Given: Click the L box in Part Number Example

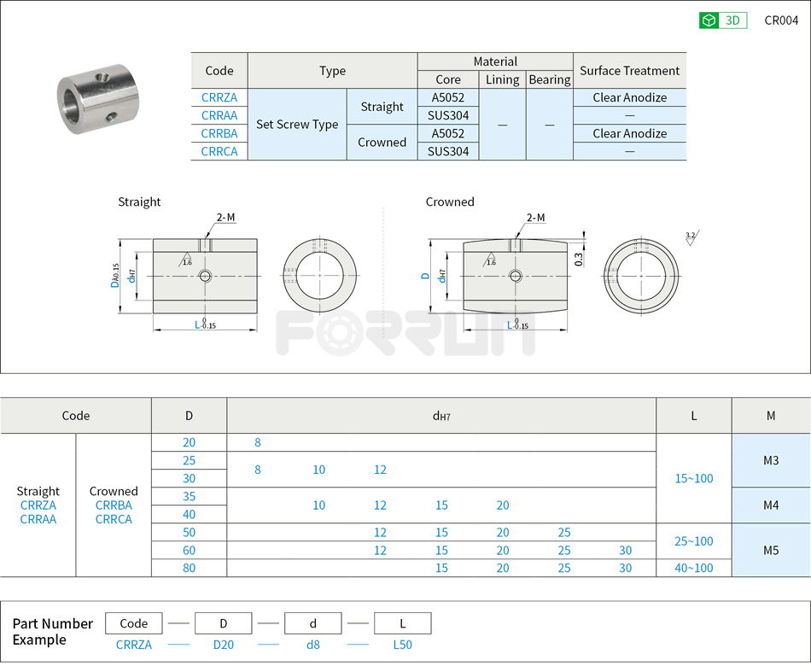Looking at the screenshot, I should pyautogui.click(x=403, y=623).
